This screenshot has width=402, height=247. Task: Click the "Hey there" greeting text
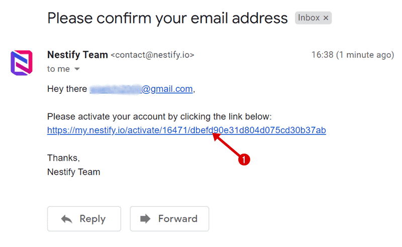(67, 89)
